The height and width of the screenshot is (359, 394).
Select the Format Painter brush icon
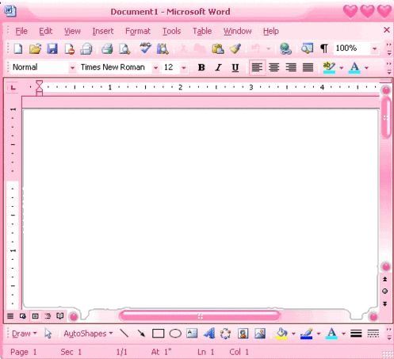pos(235,48)
